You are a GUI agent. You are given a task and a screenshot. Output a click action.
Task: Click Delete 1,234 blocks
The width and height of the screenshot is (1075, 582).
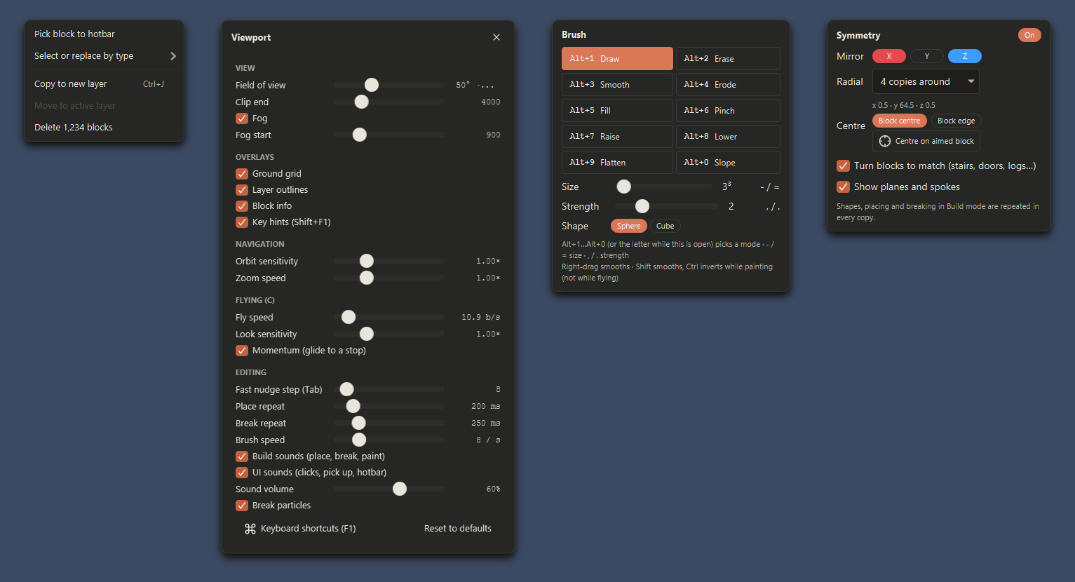104,127
